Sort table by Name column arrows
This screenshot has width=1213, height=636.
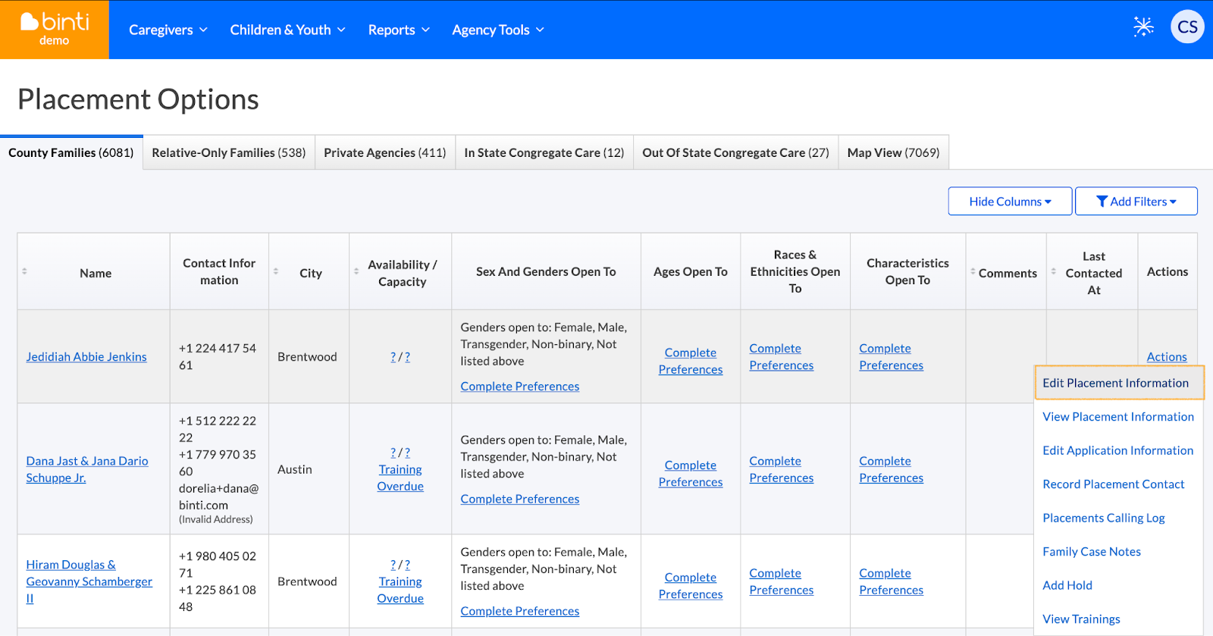click(24, 271)
